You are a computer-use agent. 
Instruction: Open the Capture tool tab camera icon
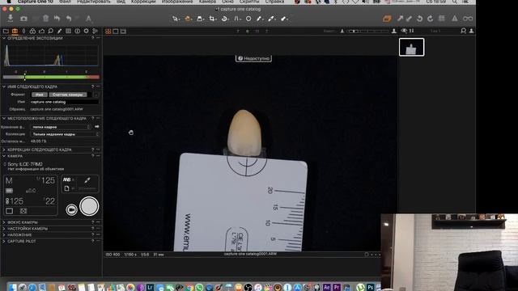pyautogui.click(x=15, y=31)
